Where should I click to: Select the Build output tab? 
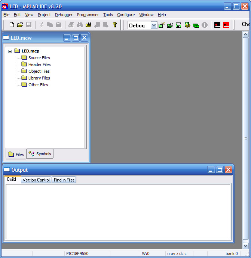tap(12, 179)
